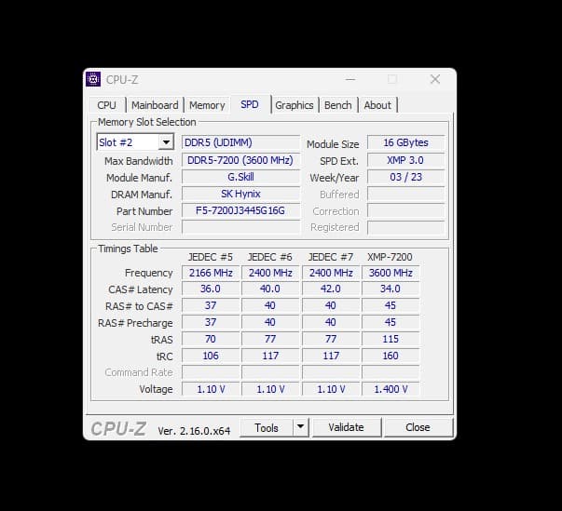Viewport: 562px width, 511px height.
Task: Click the 34.0 XMP CAS# Latency cell
Action: tap(391, 289)
